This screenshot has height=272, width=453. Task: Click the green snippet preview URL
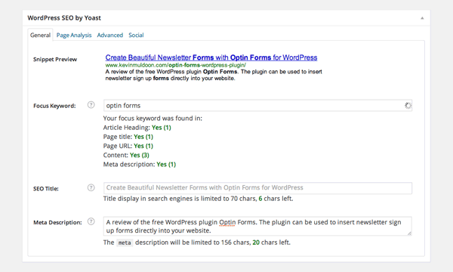176,65
